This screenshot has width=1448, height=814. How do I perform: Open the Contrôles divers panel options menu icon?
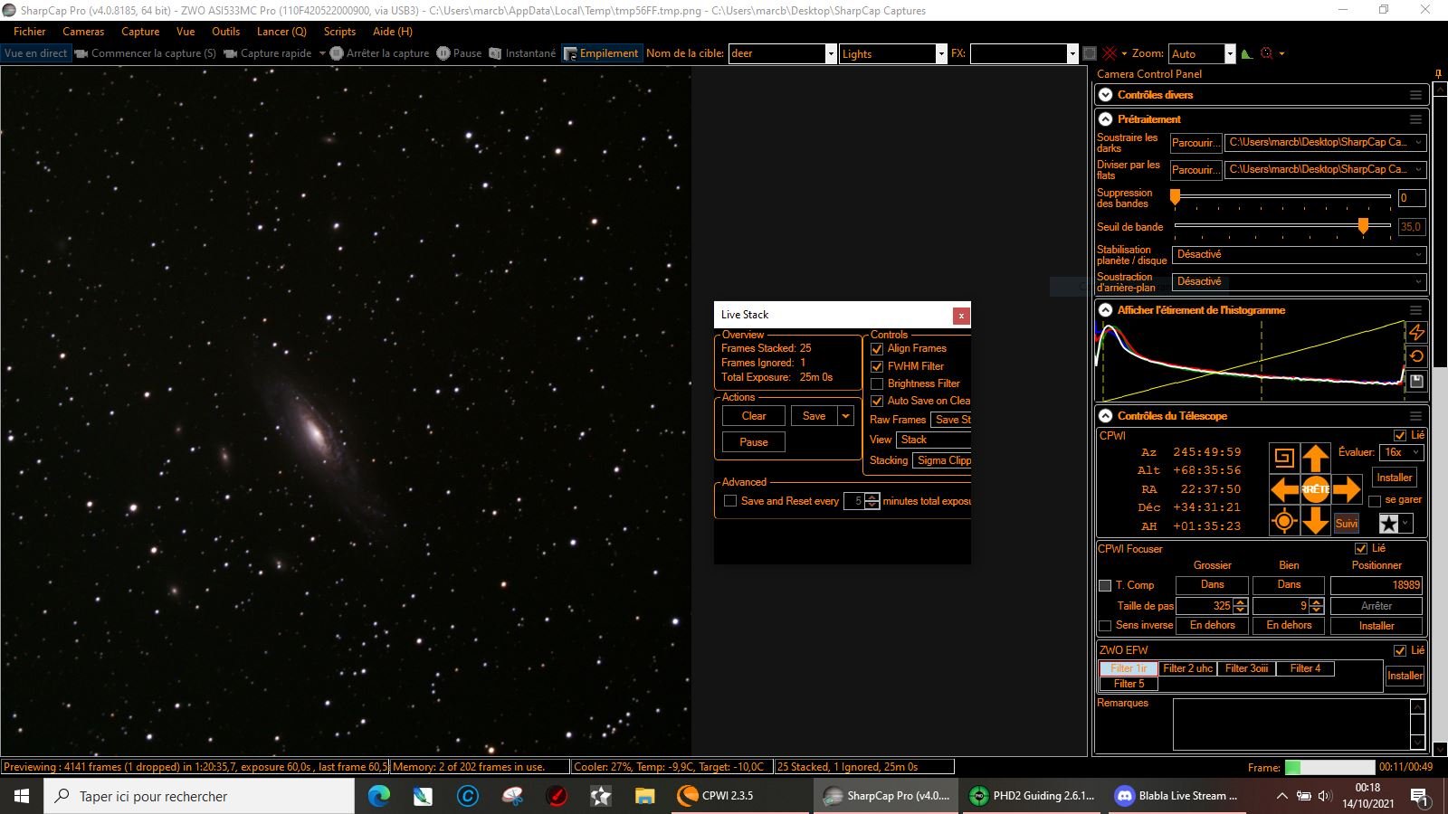(1415, 95)
